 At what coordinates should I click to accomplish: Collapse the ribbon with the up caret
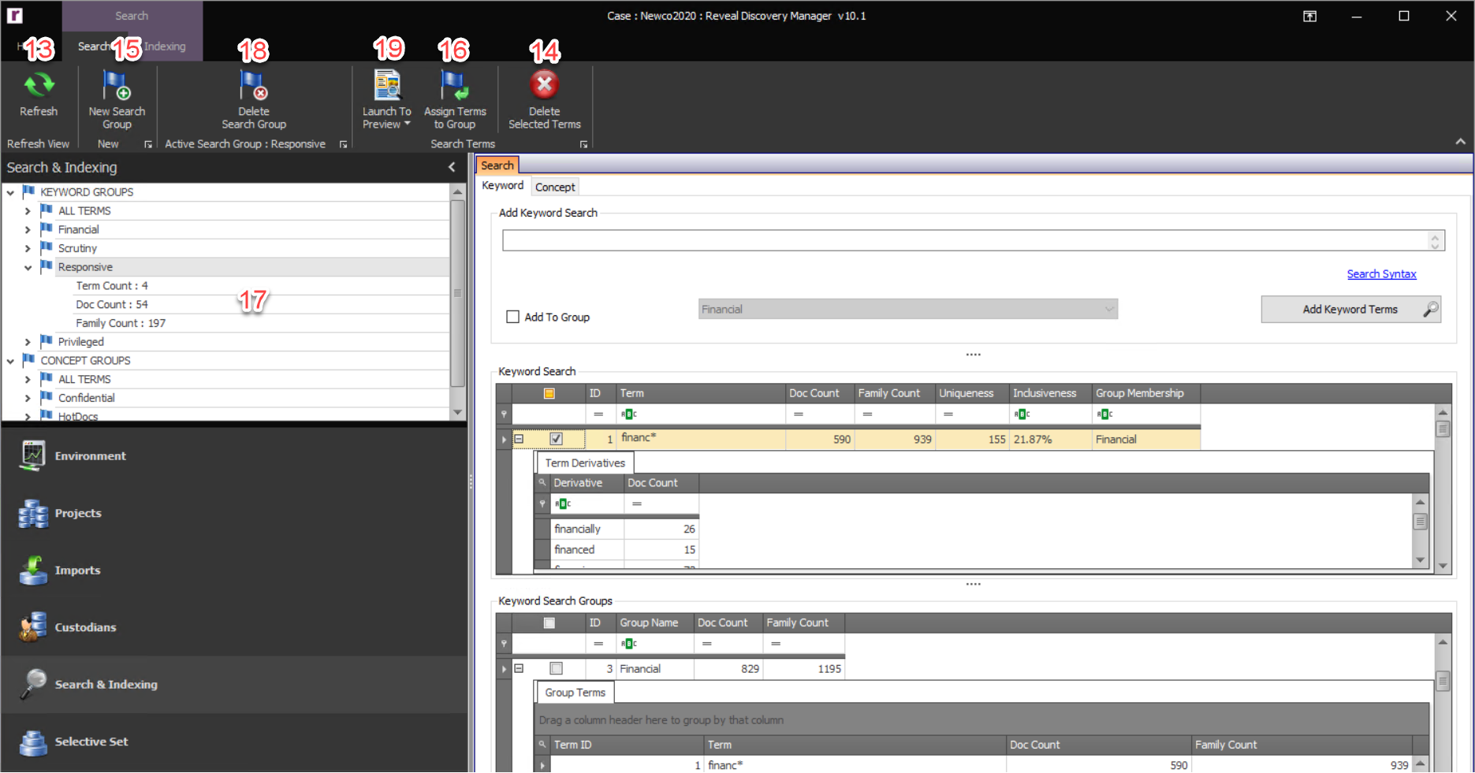[x=1460, y=142]
